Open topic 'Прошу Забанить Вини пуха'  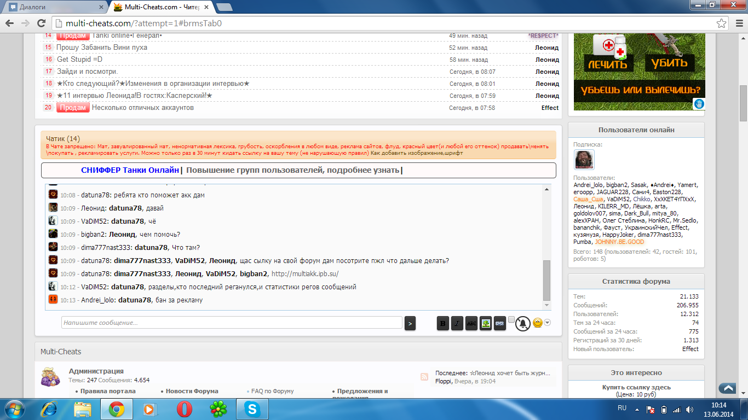102,48
